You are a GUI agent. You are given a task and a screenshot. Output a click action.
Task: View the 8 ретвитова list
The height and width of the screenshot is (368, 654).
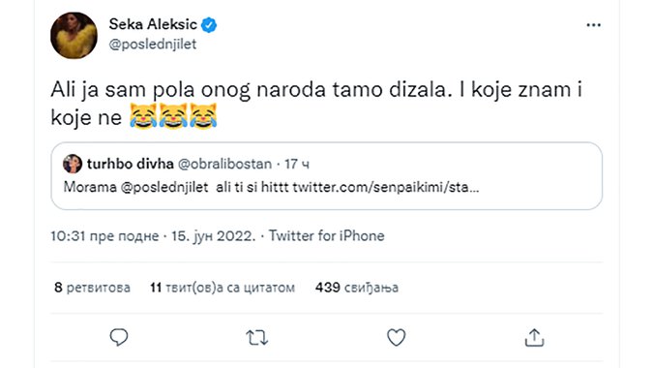click(x=92, y=288)
